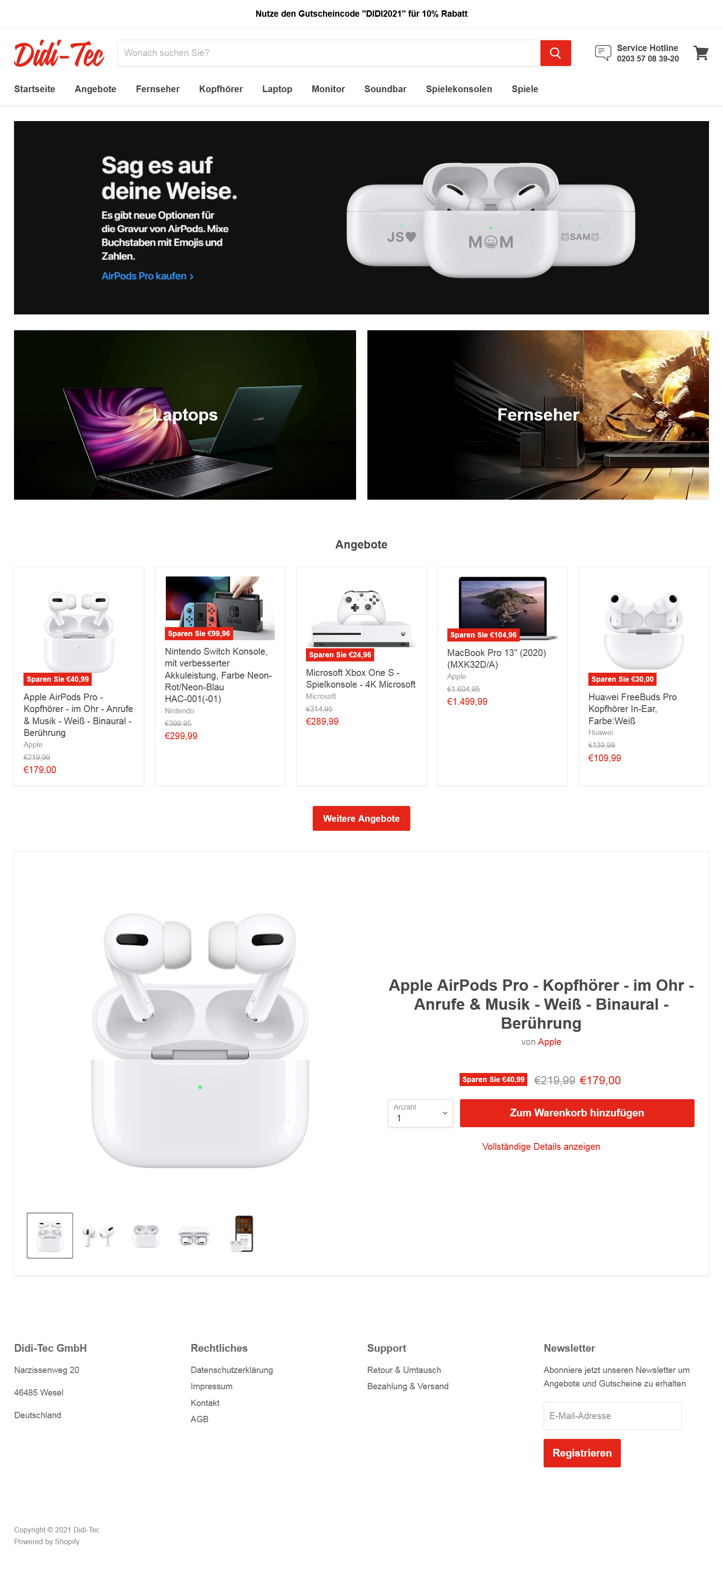Open AirPods Pro kaufen link

(x=147, y=276)
